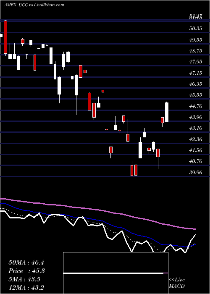Image resolution: width=210 pixels, height=294 pixels.
Task: Click the 43.96 price axis label
Action: coord(196,117)
